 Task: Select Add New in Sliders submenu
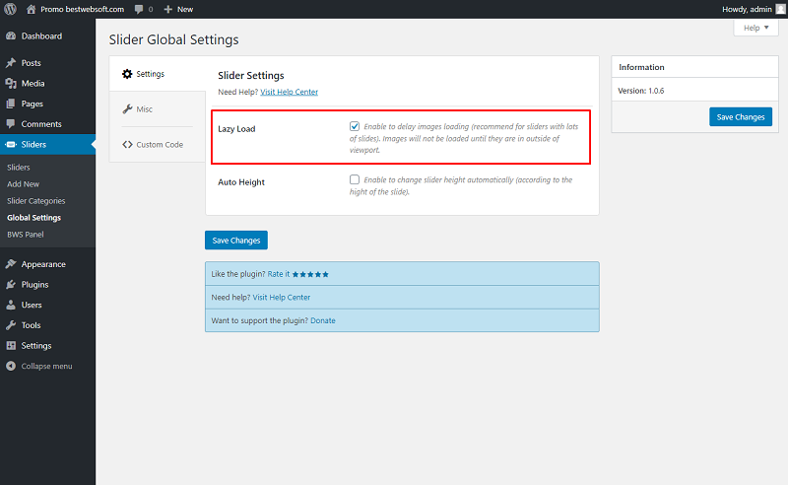point(23,184)
